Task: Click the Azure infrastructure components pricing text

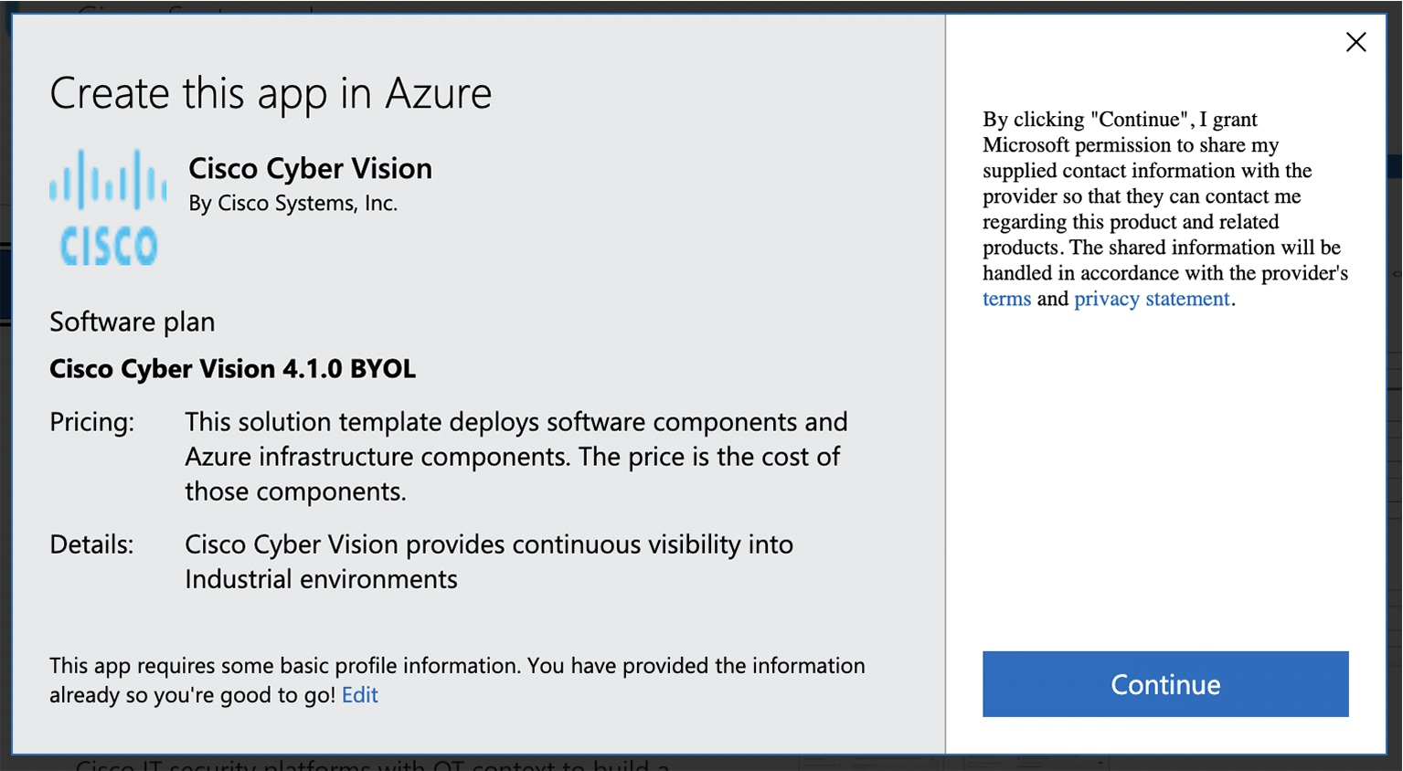Action: pyautogui.click(x=512, y=456)
